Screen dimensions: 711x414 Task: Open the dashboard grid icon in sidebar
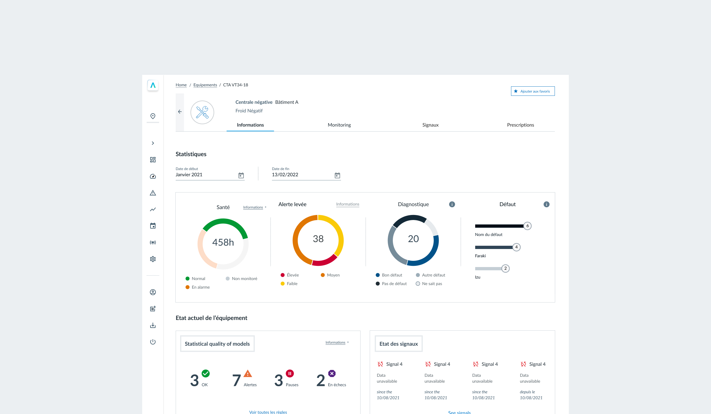[x=153, y=160]
